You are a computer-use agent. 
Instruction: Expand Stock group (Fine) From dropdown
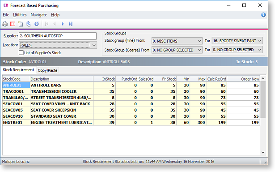click(199, 41)
